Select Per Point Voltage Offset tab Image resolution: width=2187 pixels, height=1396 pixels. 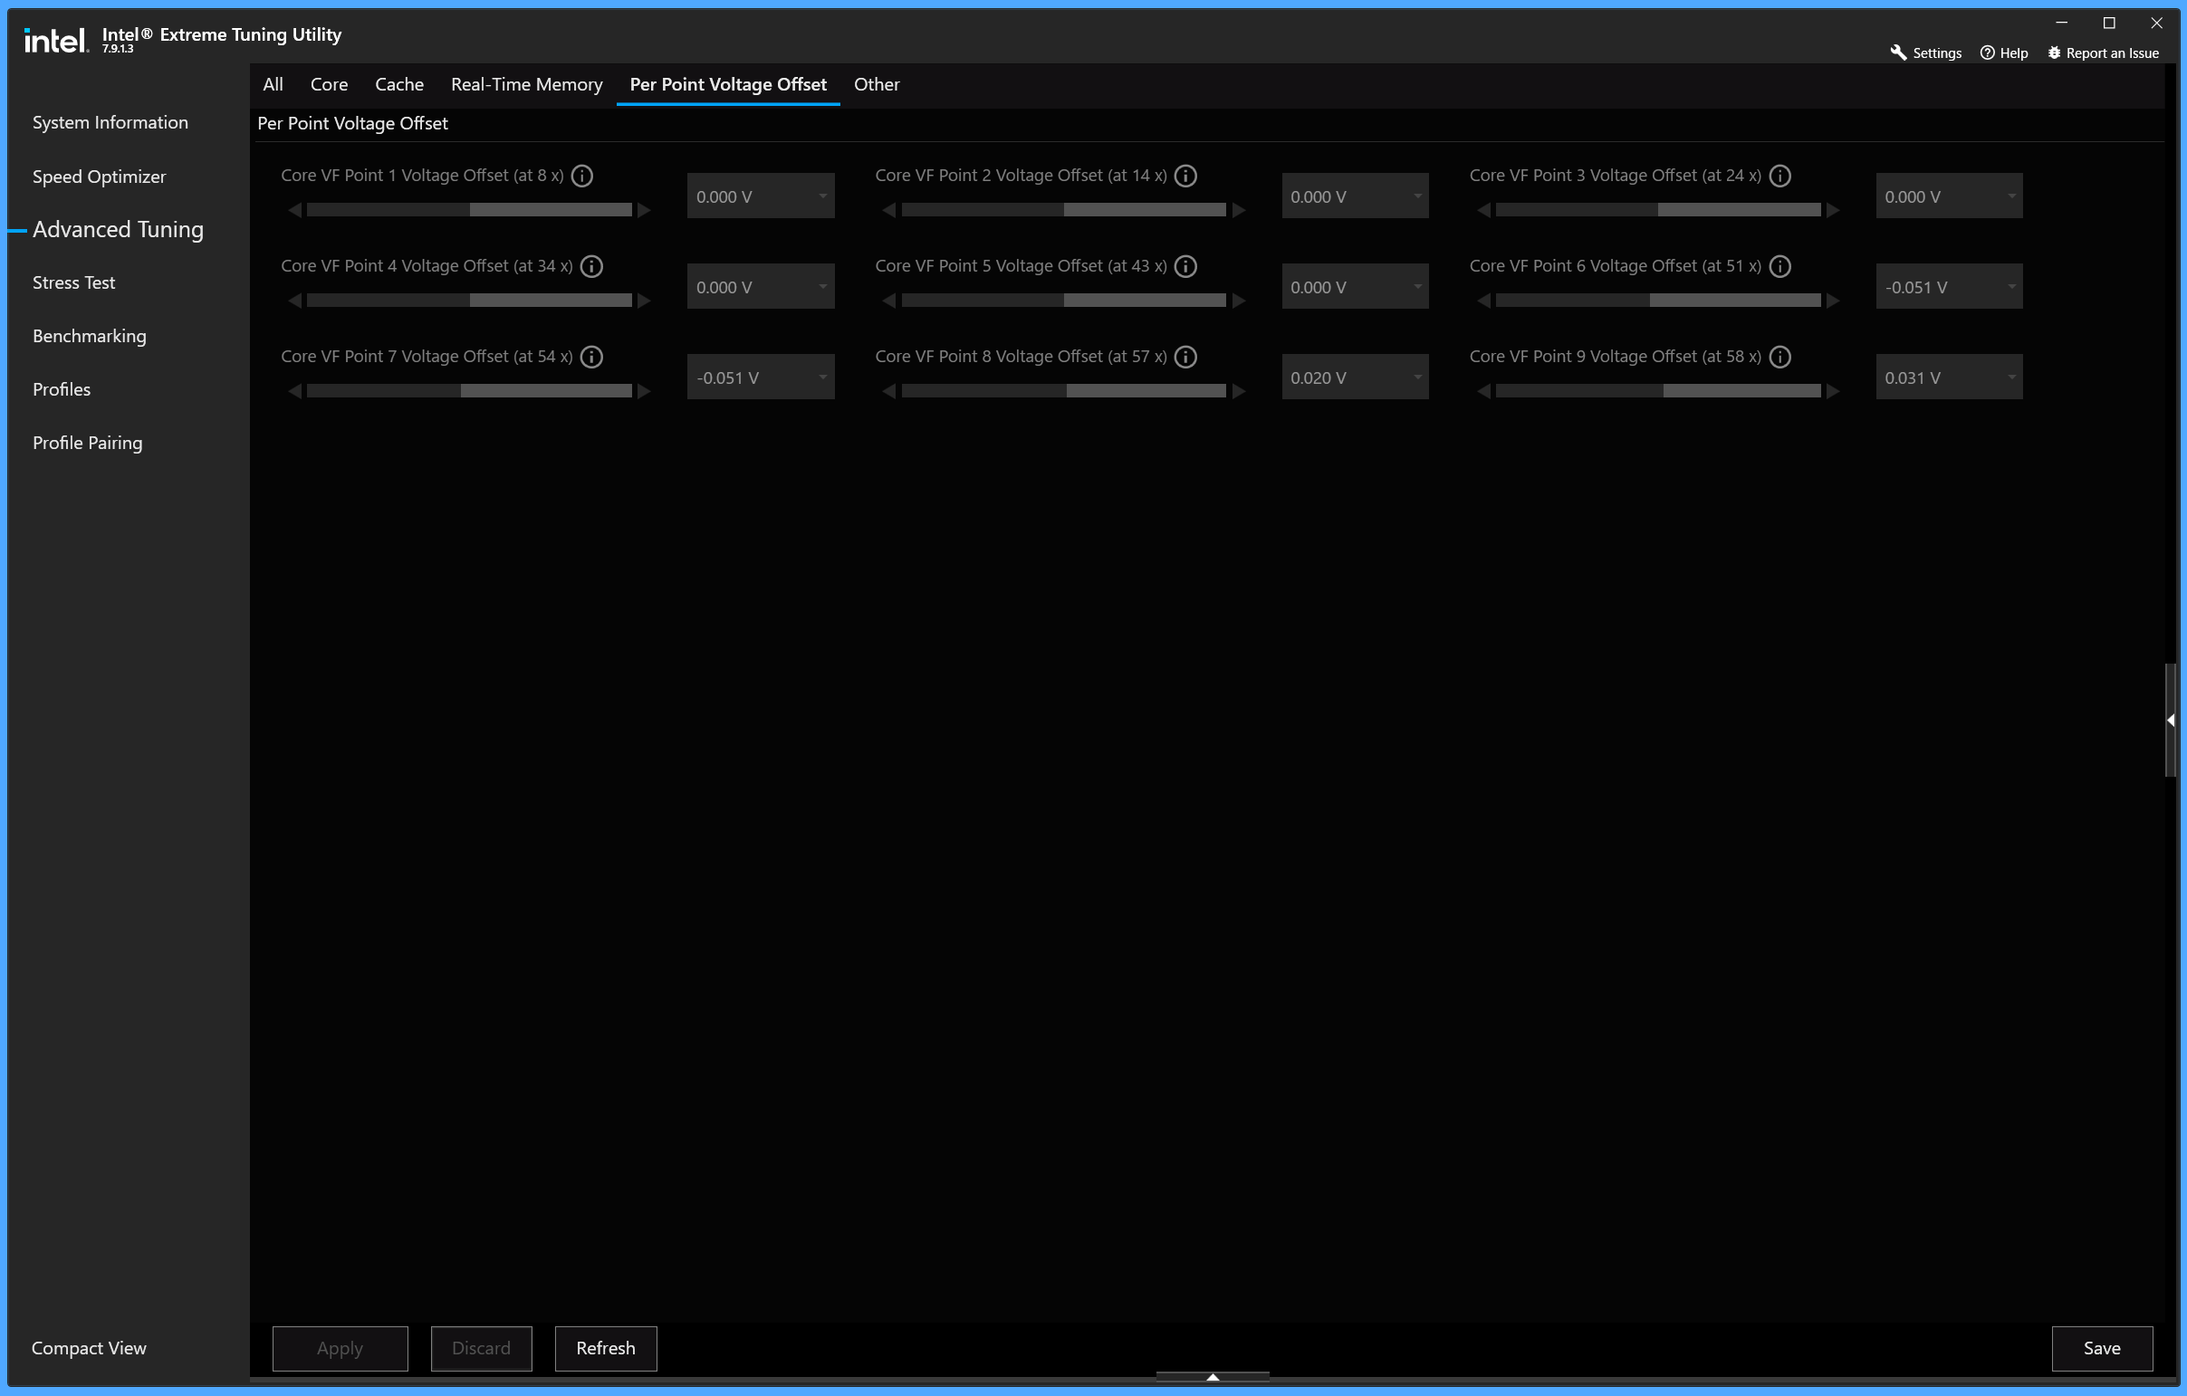727,84
